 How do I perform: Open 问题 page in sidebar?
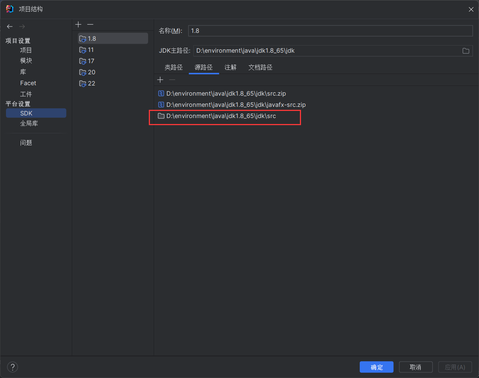[x=26, y=143]
